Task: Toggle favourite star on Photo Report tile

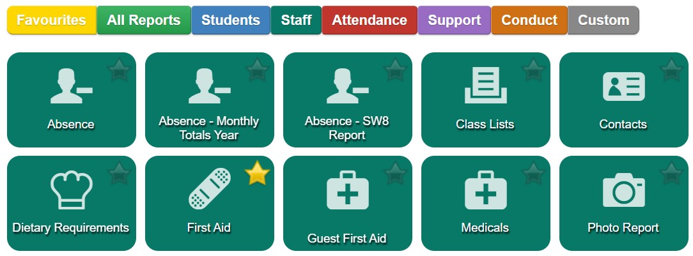Action: (x=672, y=173)
